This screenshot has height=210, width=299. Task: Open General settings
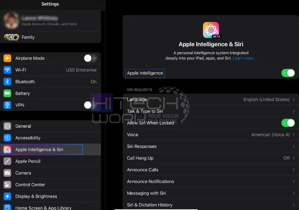(51, 126)
